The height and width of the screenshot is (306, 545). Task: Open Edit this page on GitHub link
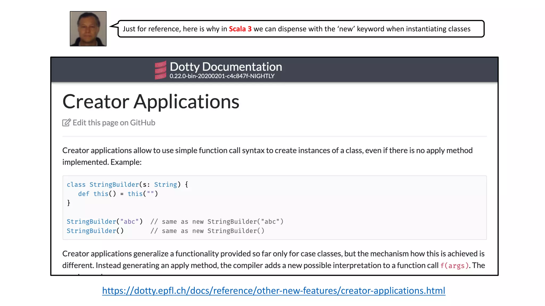point(114,122)
